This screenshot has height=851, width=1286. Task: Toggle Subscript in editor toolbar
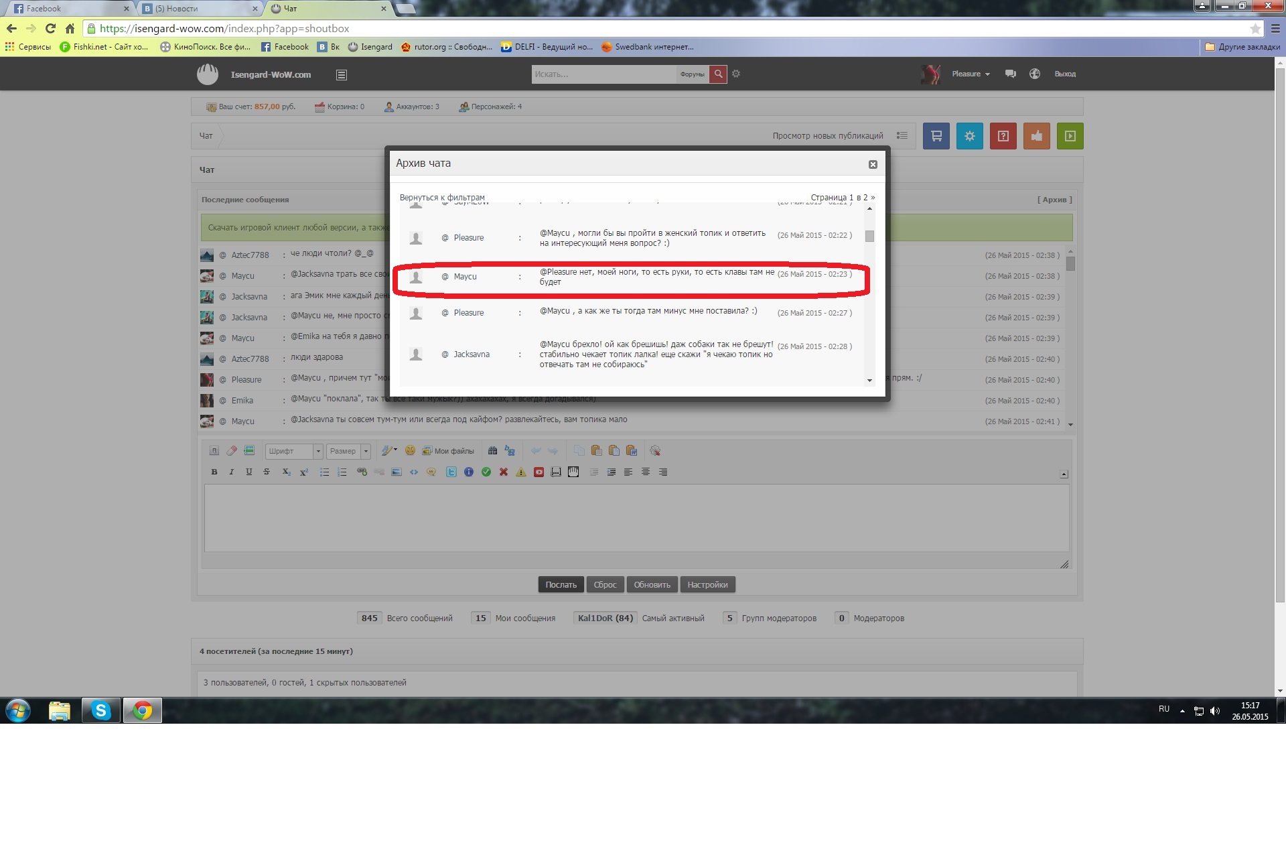pos(287,472)
